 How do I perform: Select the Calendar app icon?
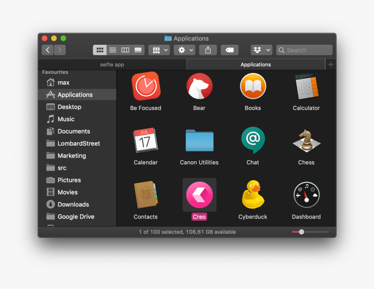146,140
